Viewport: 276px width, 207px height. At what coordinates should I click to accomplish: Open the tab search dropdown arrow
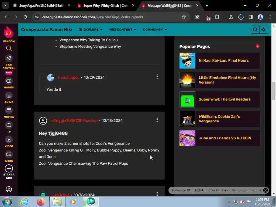(5, 5)
